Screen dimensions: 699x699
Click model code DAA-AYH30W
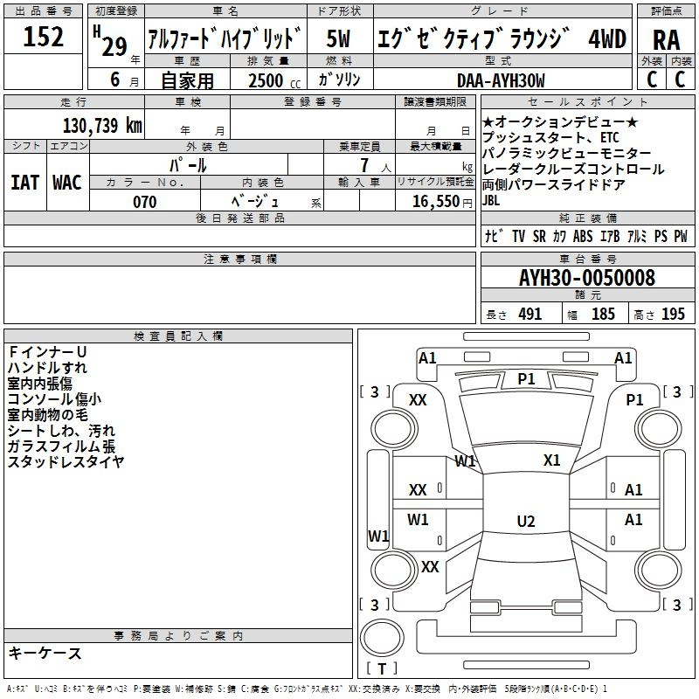501,81
